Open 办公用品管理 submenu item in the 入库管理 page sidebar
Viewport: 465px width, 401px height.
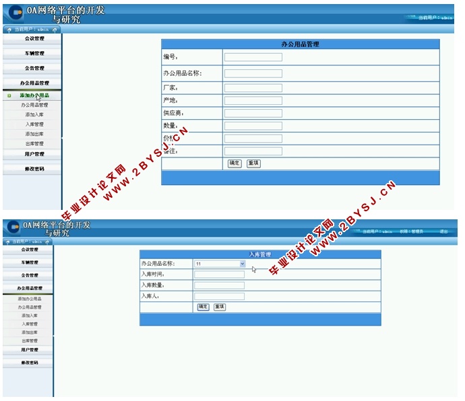[x=30, y=307]
